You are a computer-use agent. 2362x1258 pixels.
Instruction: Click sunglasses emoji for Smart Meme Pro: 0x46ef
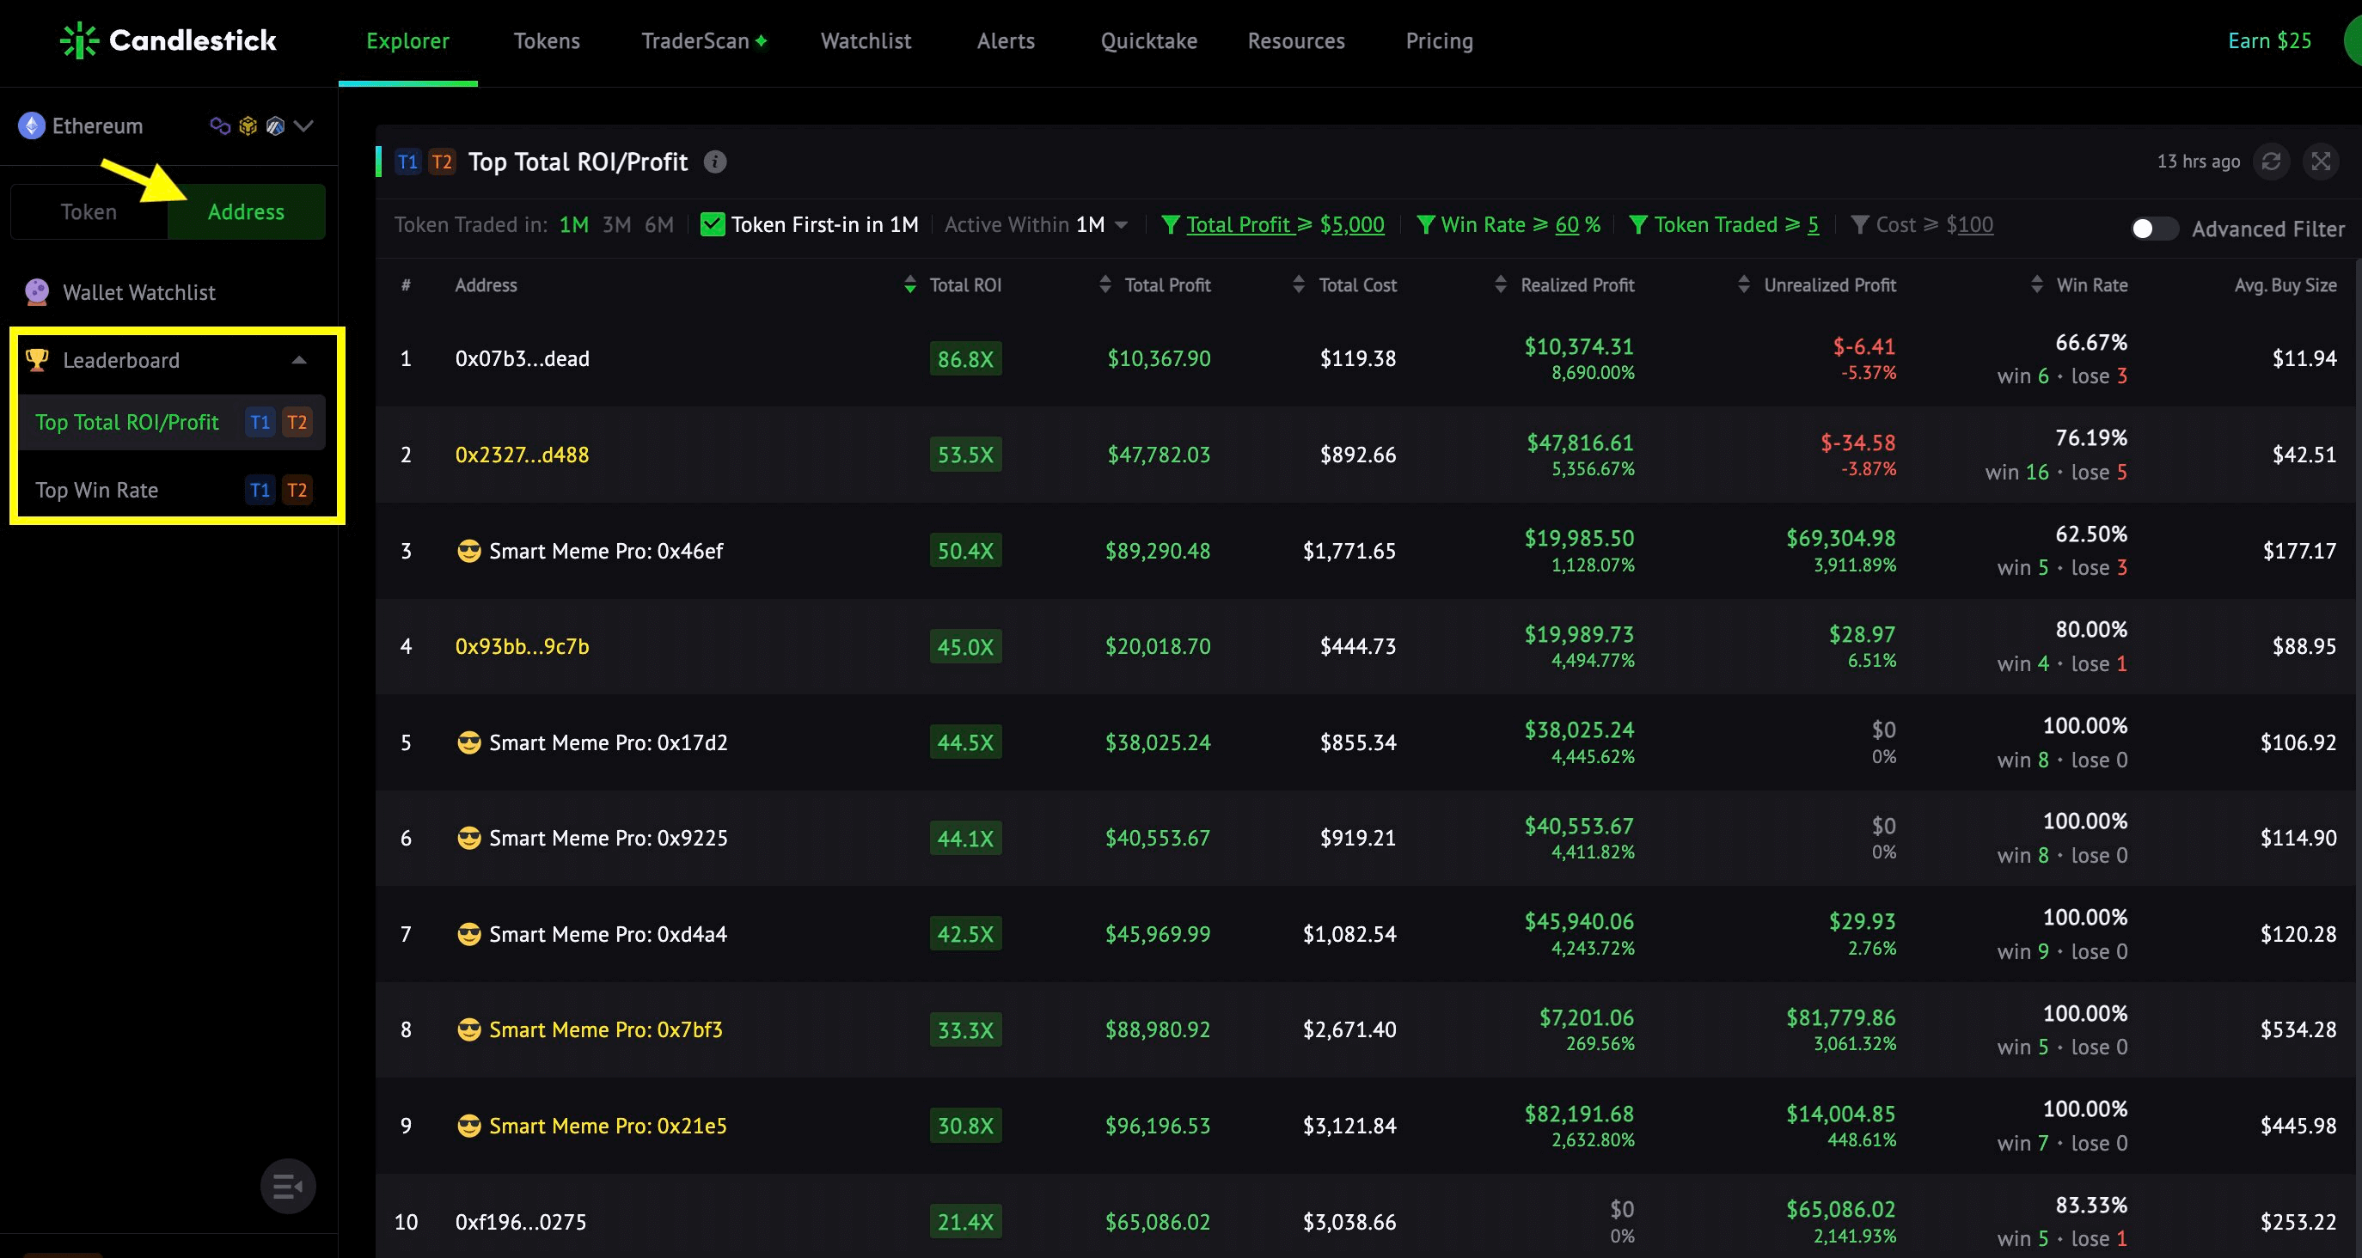tap(468, 550)
